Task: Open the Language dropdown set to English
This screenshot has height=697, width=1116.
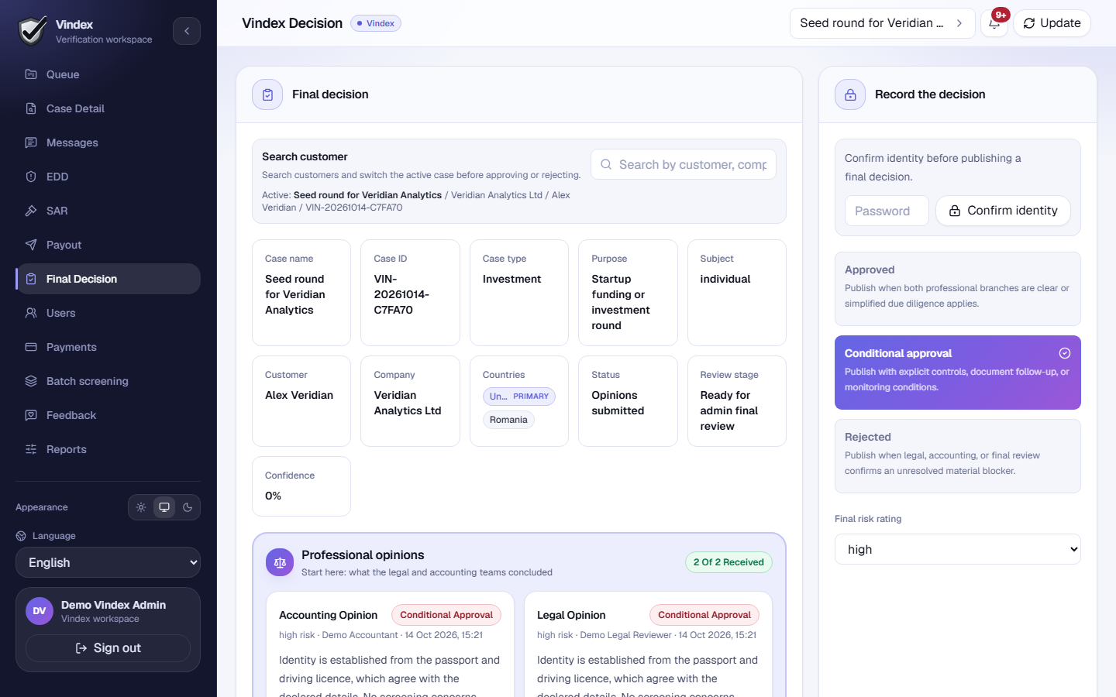Action: coord(108,562)
